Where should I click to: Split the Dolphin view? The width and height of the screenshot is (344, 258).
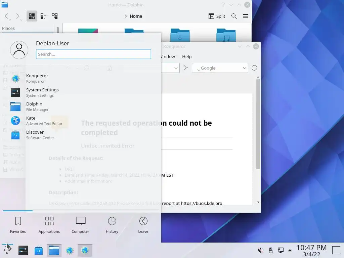click(x=217, y=16)
